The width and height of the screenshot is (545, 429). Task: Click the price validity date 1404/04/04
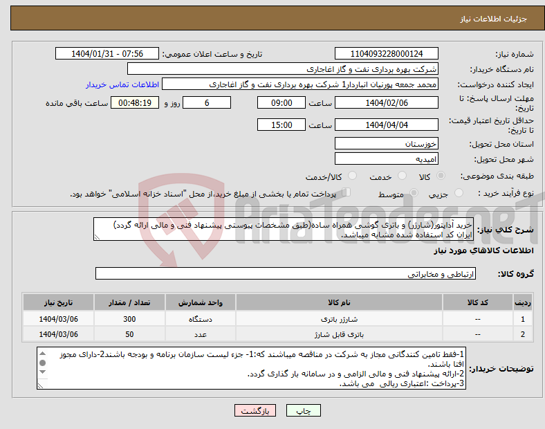pyautogui.click(x=386, y=125)
